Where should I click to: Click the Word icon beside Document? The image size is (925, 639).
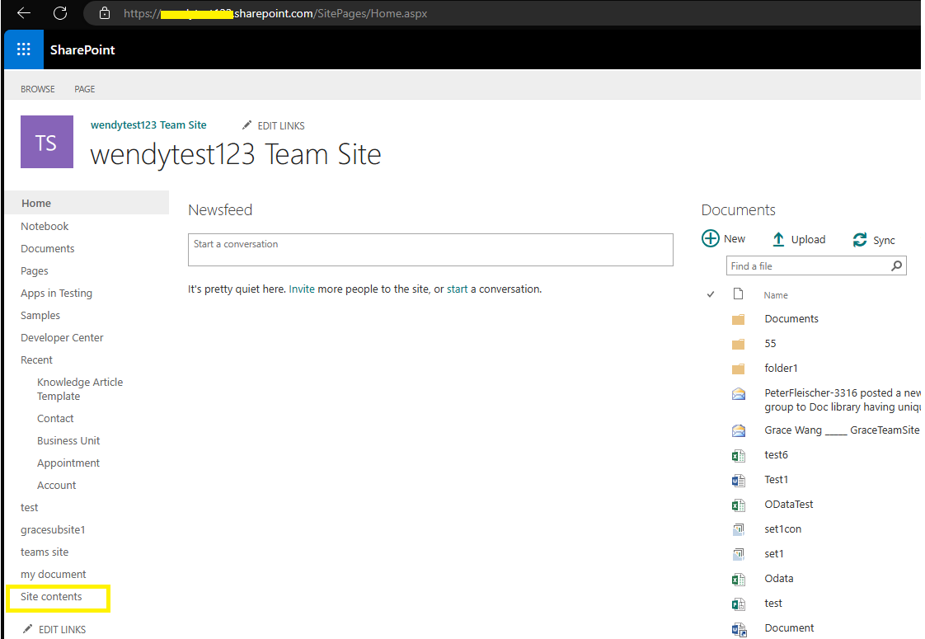[739, 630]
